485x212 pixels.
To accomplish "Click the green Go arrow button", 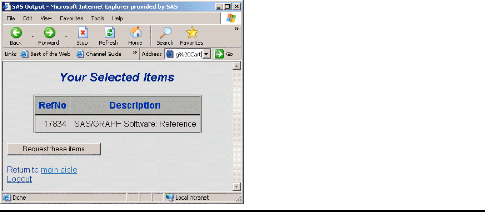I will [219, 54].
